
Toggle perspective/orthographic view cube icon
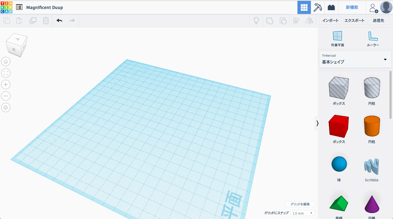pyautogui.click(x=6, y=107)
